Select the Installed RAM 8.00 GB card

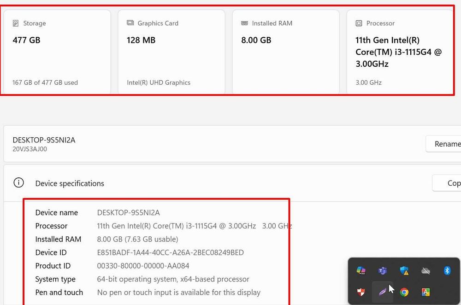click(x=286, y=52)
